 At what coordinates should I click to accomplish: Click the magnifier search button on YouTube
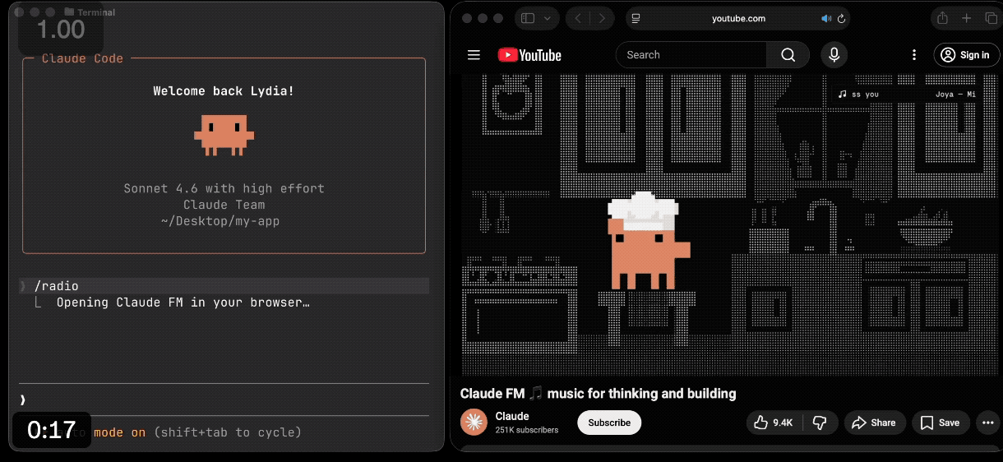coord(788,55)
